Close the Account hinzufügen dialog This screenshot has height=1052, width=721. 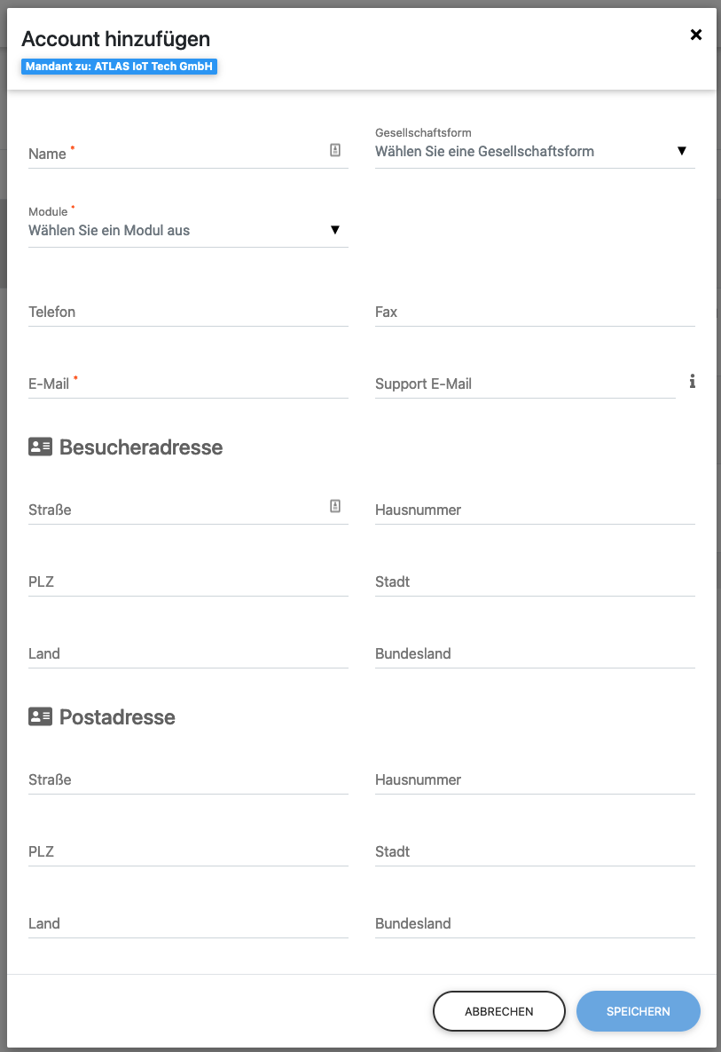pos(696,35)
